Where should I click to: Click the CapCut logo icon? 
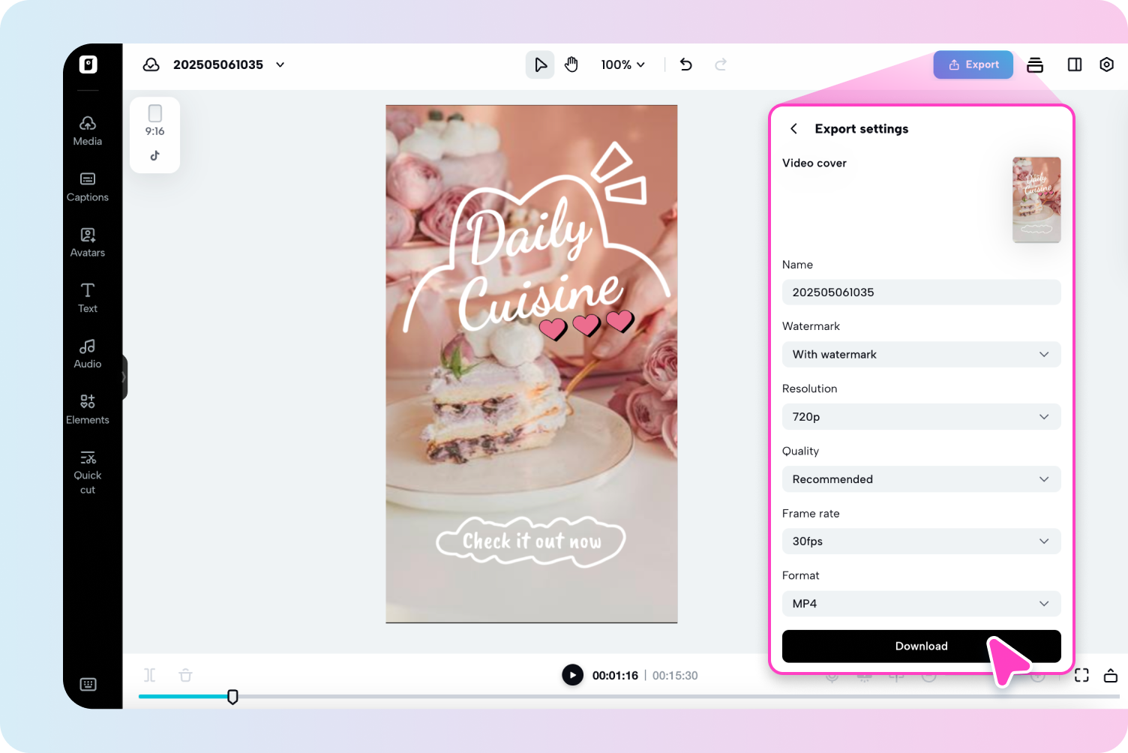[88, 64]
